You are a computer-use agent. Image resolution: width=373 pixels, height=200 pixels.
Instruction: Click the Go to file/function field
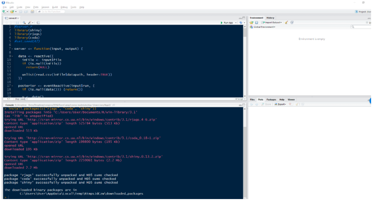(x=51, y=11)
